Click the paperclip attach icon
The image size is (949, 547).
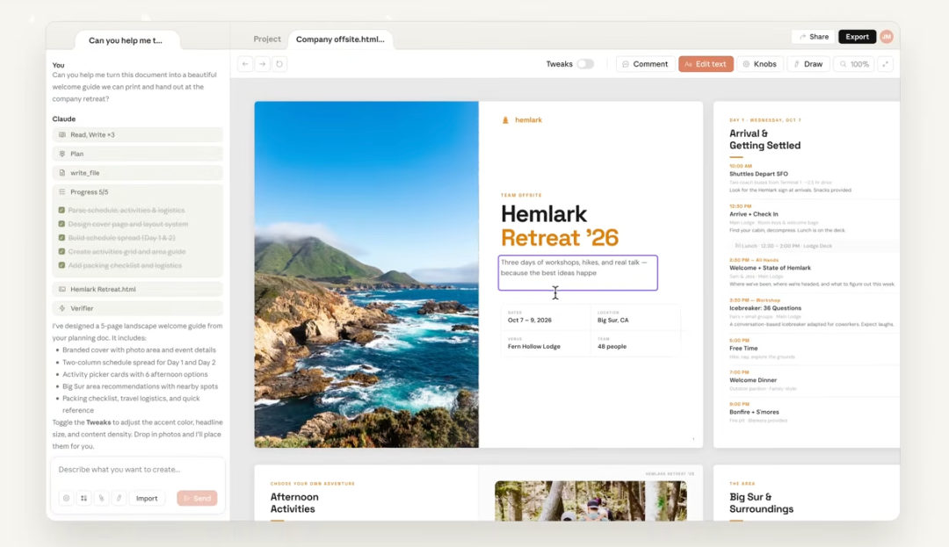[101, 498]
